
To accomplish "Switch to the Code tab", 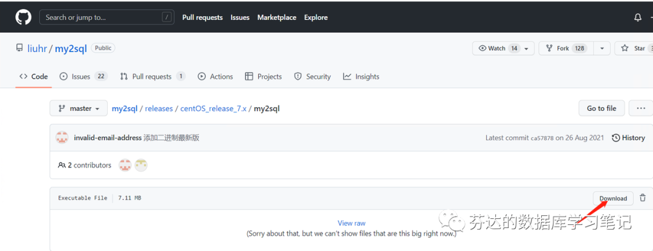I will coord(34,77).
